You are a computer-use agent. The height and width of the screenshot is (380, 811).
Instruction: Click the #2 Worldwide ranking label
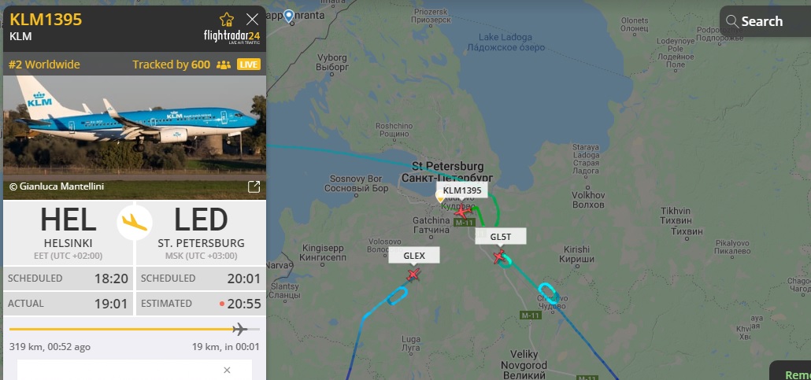[44, 65]
